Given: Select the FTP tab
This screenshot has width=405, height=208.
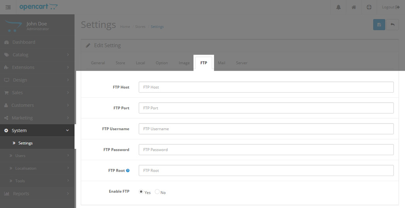Looking at the screenshot, I should coord(204,63).
